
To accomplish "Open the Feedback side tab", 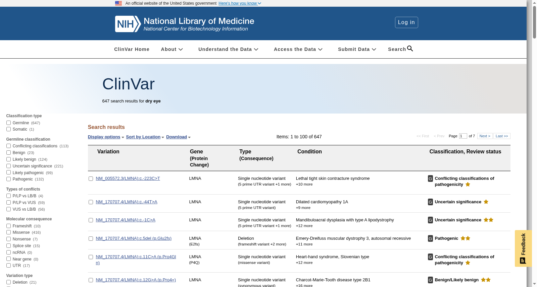I will pyautogui.click(x=523, y=248).
